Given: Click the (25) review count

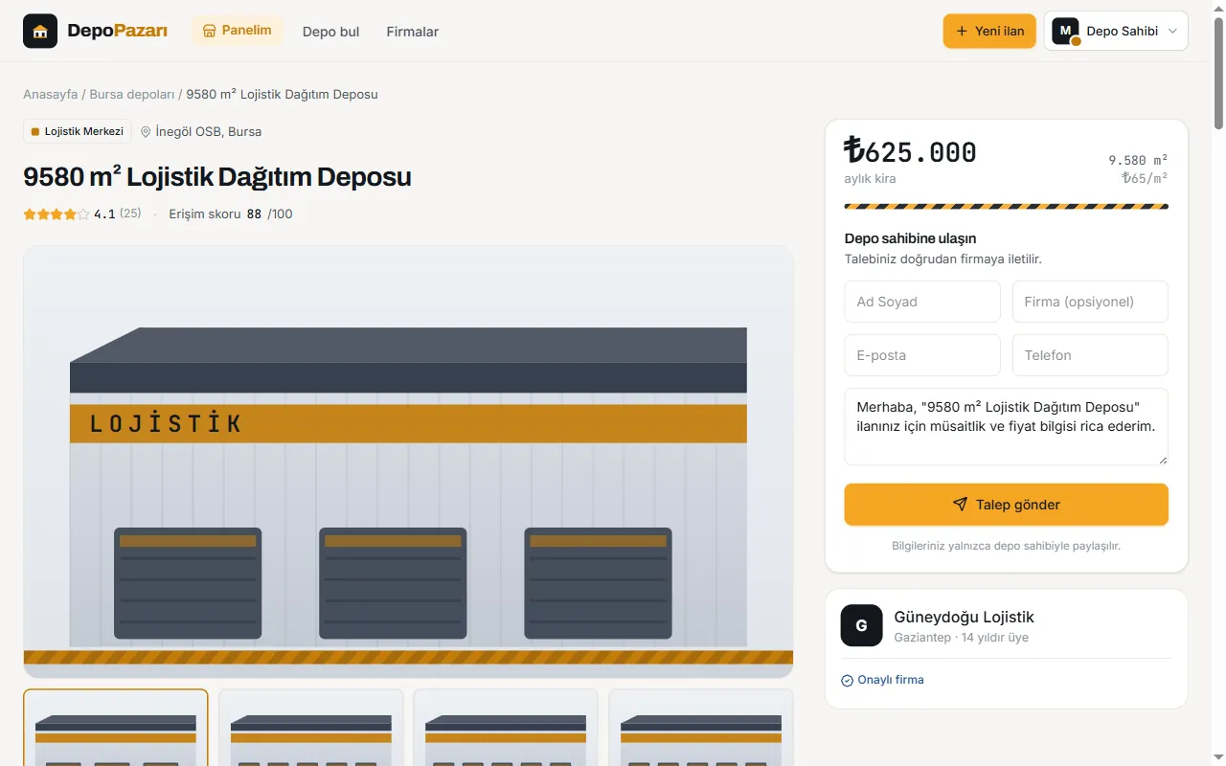Looking at the screenshot, I should tap(130, 214).
